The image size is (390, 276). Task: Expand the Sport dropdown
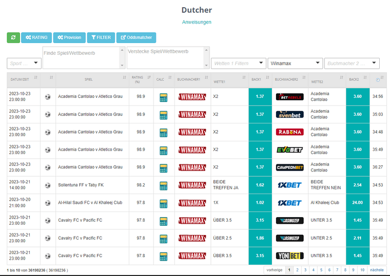[24, 63]
